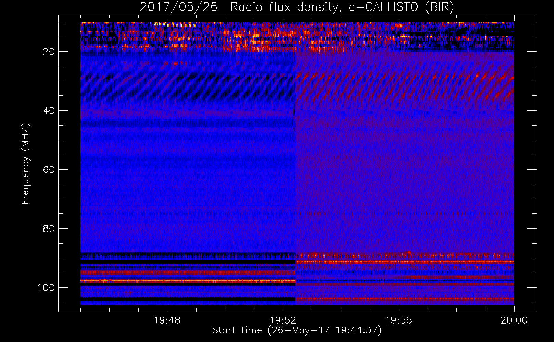Click the 60 MHz frequency tick label
This screenshot has width=554, height=342.
pos(49,170)
